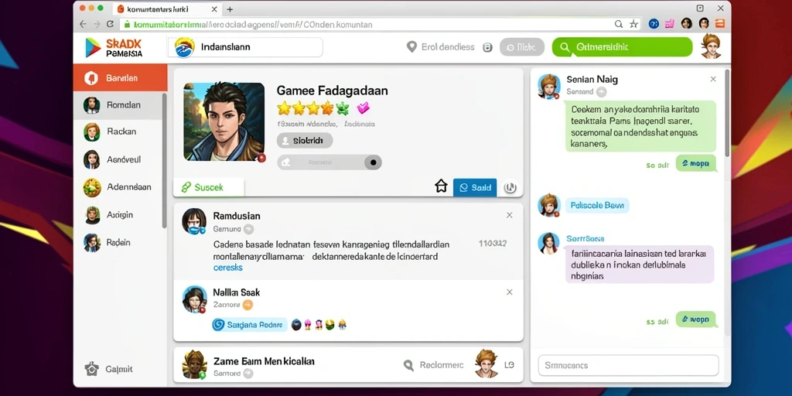
Task: Click the round icon right of Saald
Action: [x=510, y=188]
